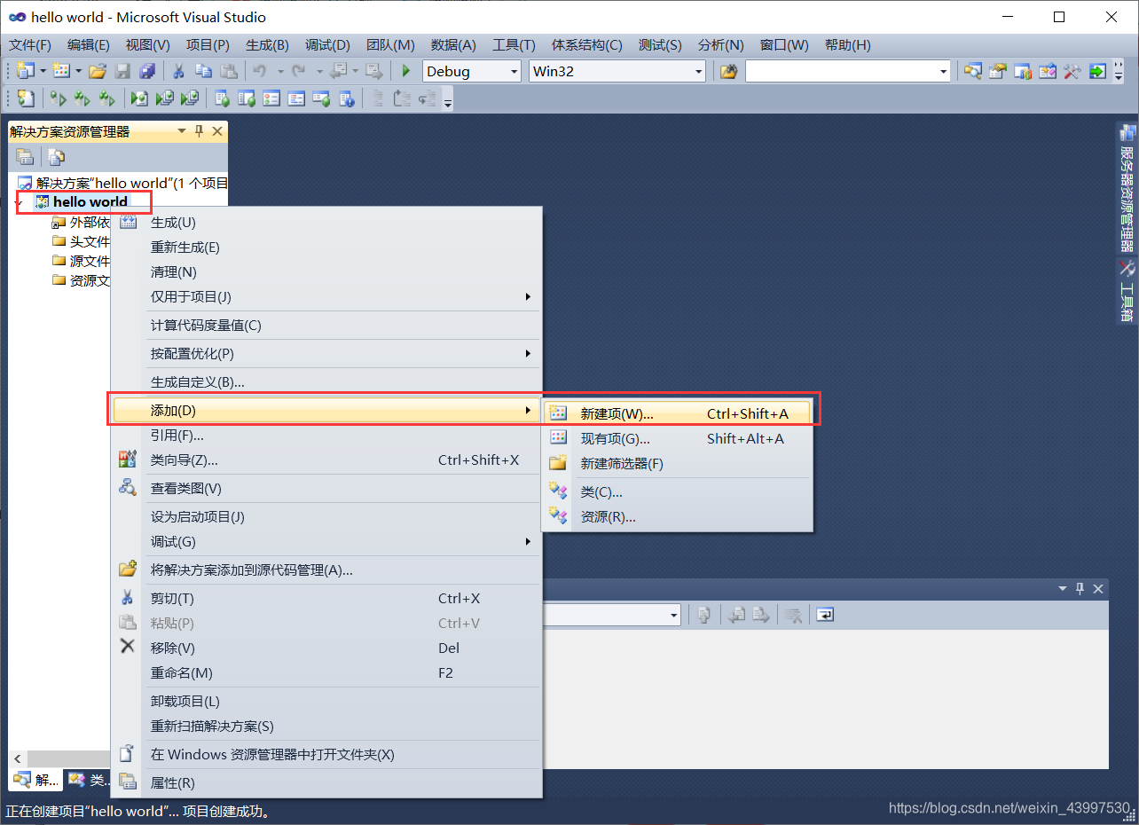Click the Show All Files icon in Solution Explorer
Viewport: 1139px width, 825px height.
point(56,157)
